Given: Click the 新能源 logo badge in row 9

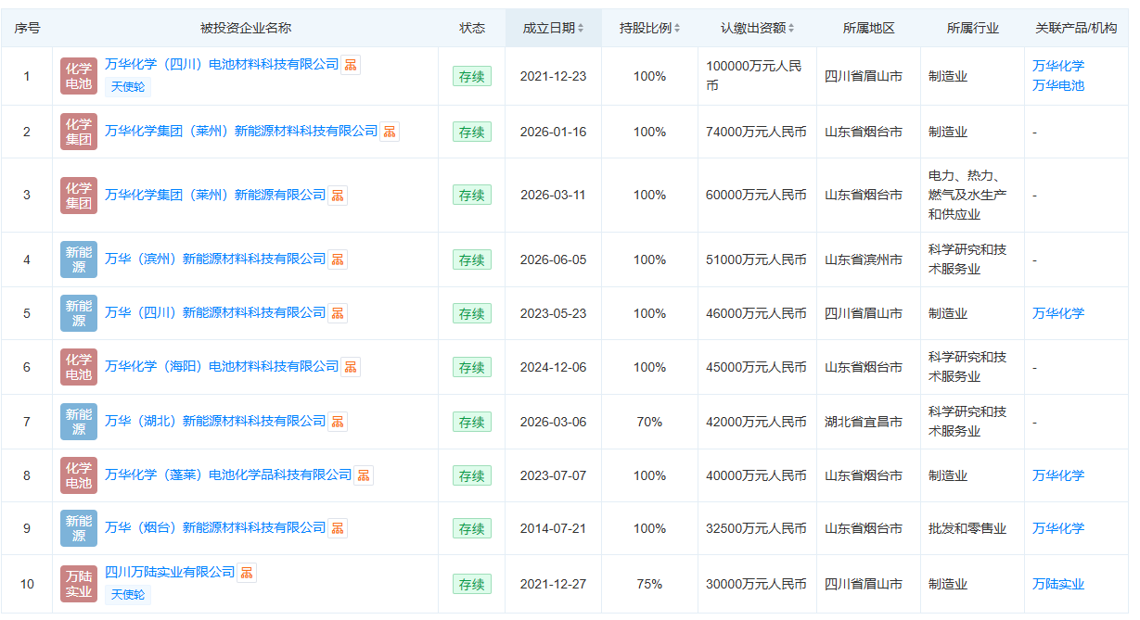Looking at the screenshot, I should 79,528.
